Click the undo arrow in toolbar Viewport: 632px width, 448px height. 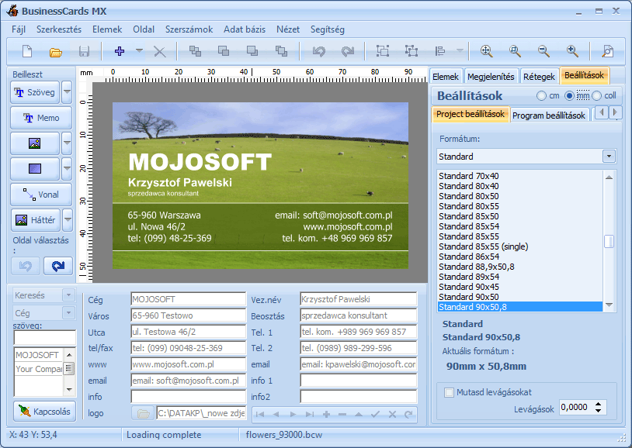coord(319,51)
